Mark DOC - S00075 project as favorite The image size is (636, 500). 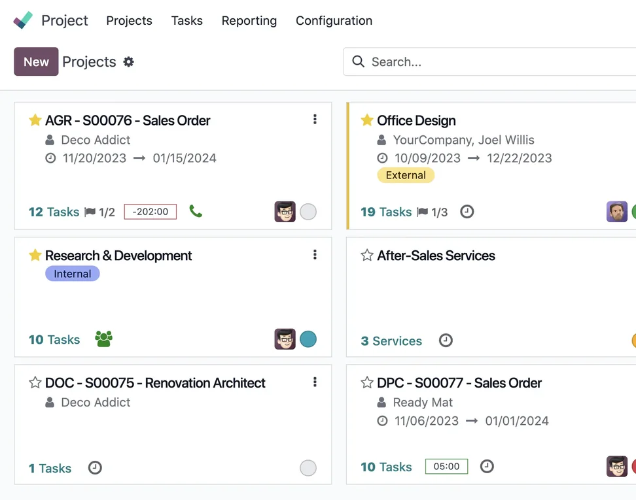click(x=35, y=382)
